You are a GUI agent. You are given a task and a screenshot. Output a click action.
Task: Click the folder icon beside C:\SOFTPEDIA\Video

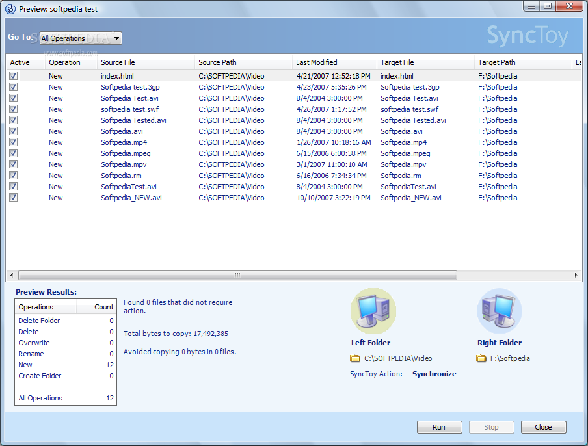click(354, 358)
